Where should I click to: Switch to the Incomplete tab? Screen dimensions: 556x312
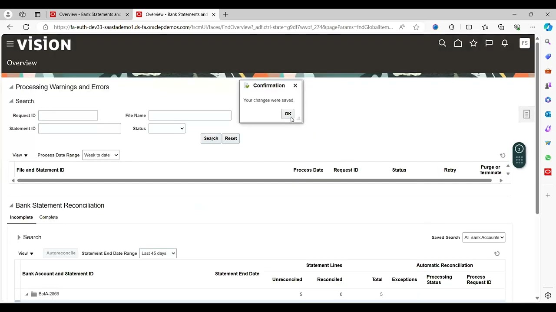21,217
